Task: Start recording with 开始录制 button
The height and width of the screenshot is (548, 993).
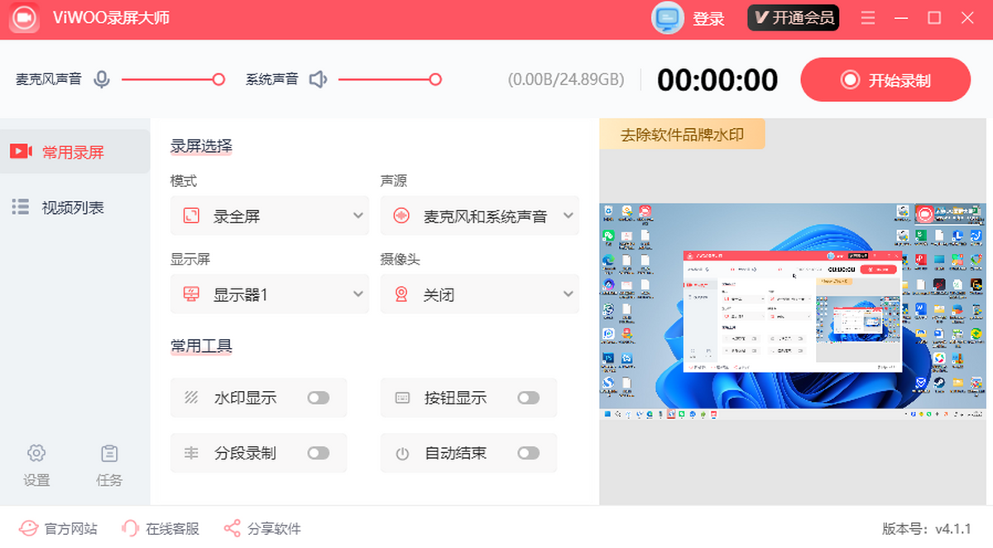Action: point(885,80)
